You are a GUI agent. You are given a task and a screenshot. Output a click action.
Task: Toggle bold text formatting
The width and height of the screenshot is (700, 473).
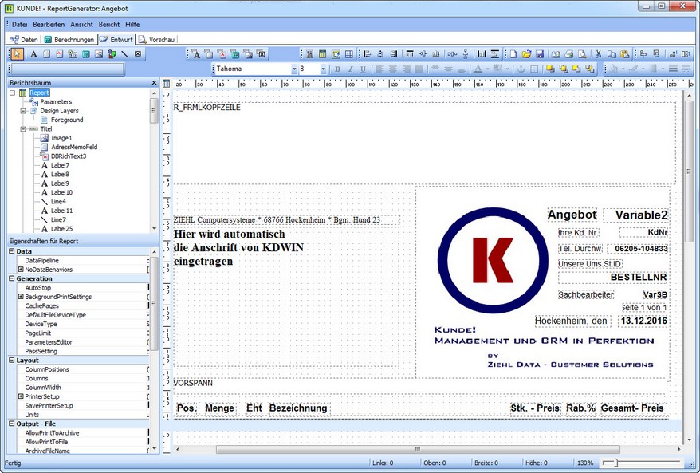(337, 69)
